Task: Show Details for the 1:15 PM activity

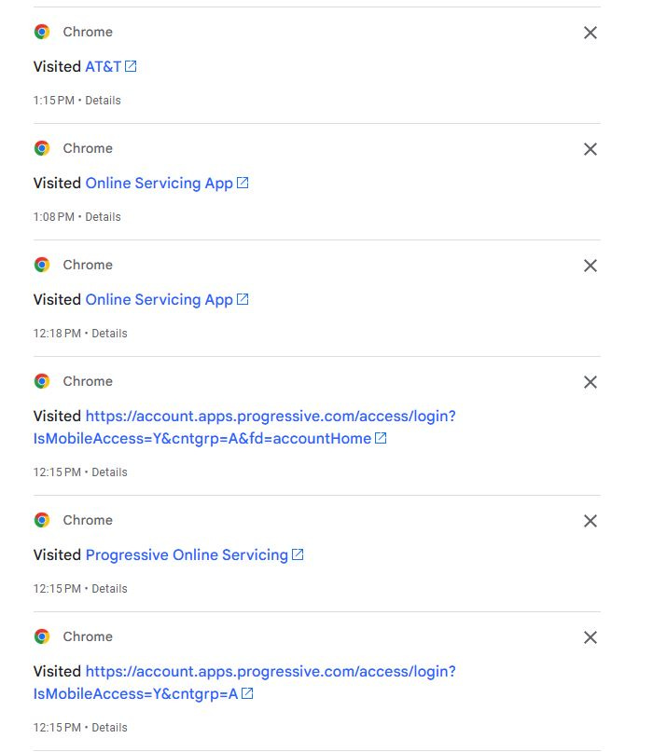Action: 103,101
